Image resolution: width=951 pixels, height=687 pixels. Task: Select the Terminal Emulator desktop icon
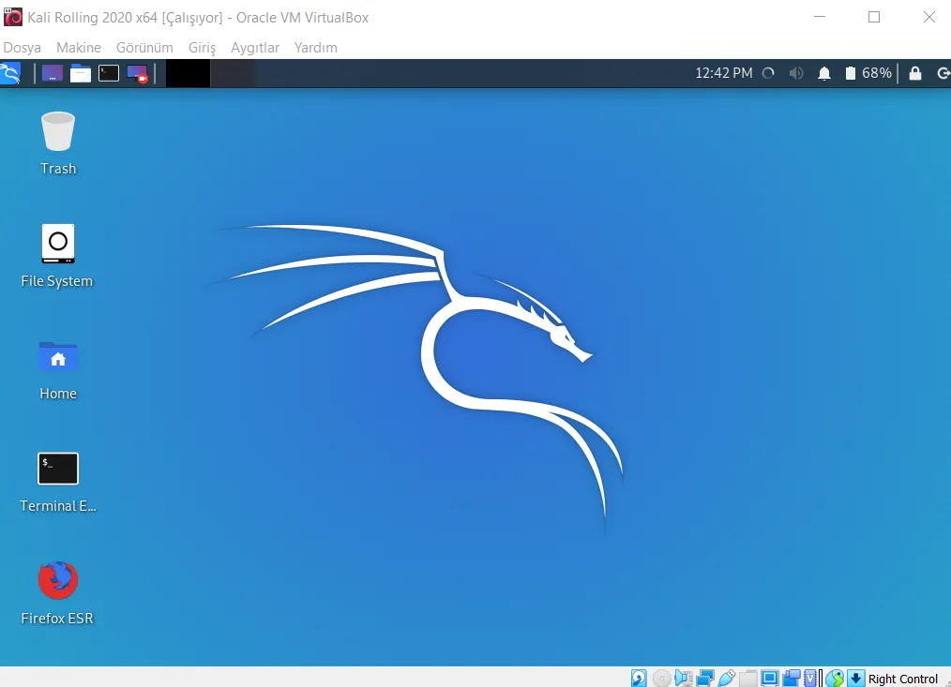click(58, 482)
